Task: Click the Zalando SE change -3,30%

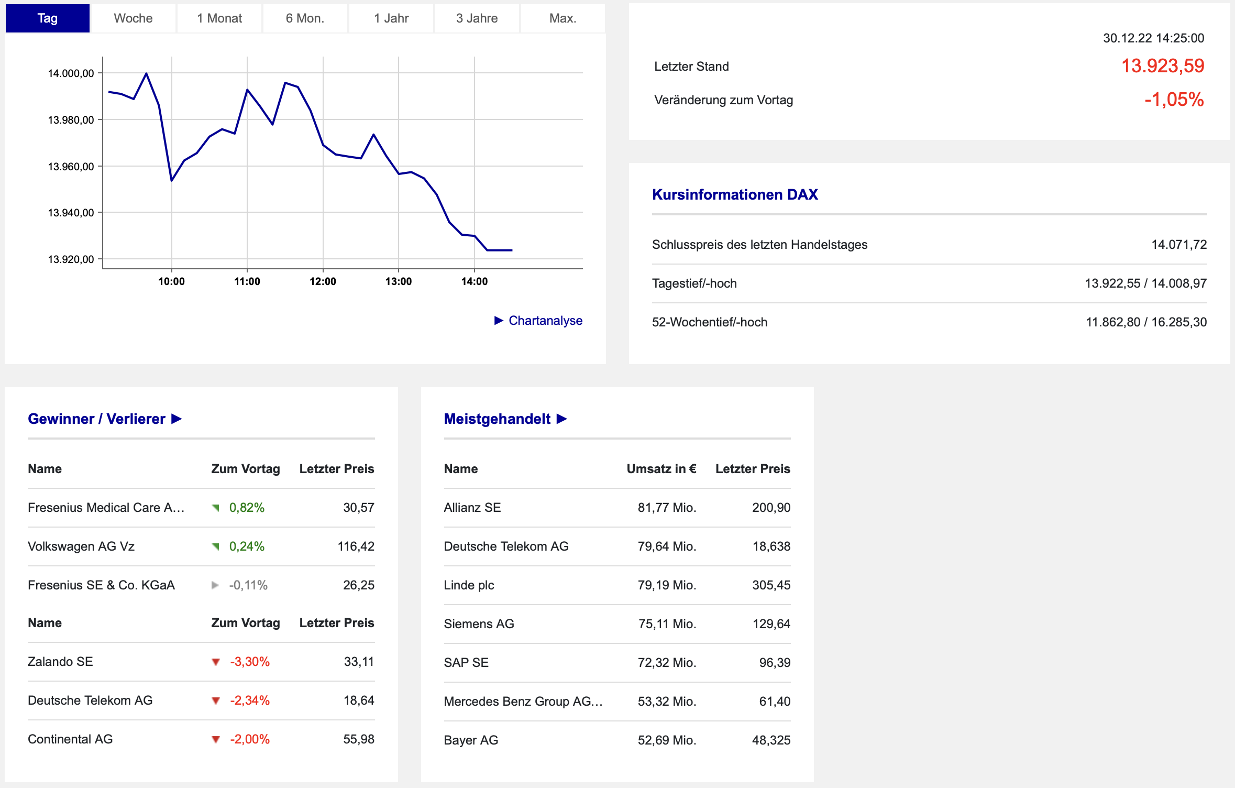Action: [x=250, y=662]
